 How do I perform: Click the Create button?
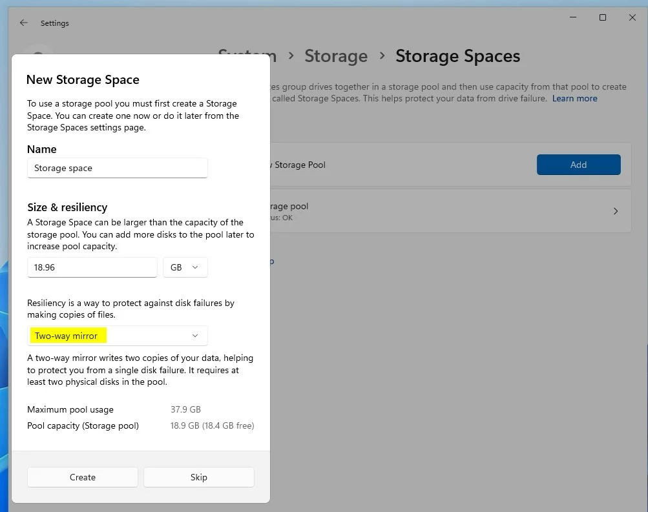pos(83,477)
